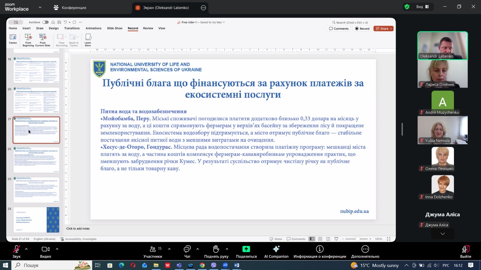
Task: Open the Zoom Chat panel
Action: [x=187, y=249]
